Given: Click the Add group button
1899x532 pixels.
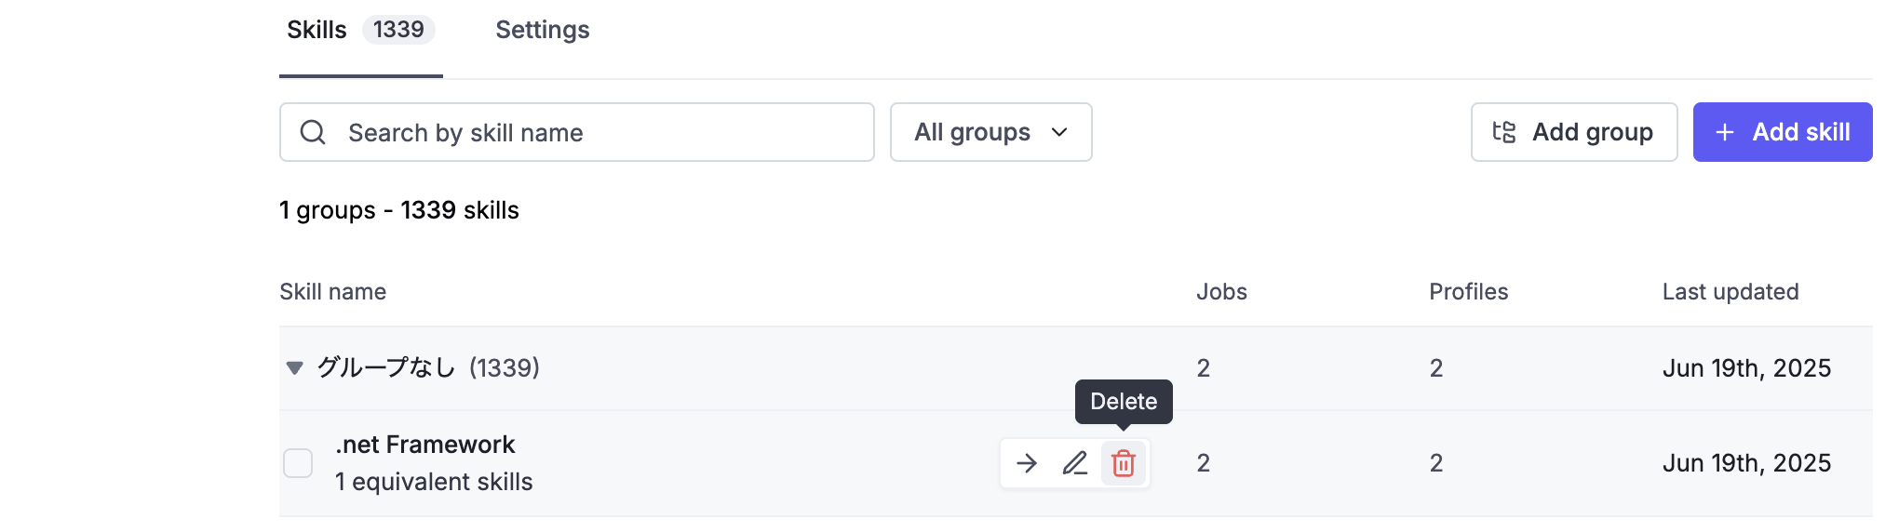Looking at the screenshot, I should 1574,132.
